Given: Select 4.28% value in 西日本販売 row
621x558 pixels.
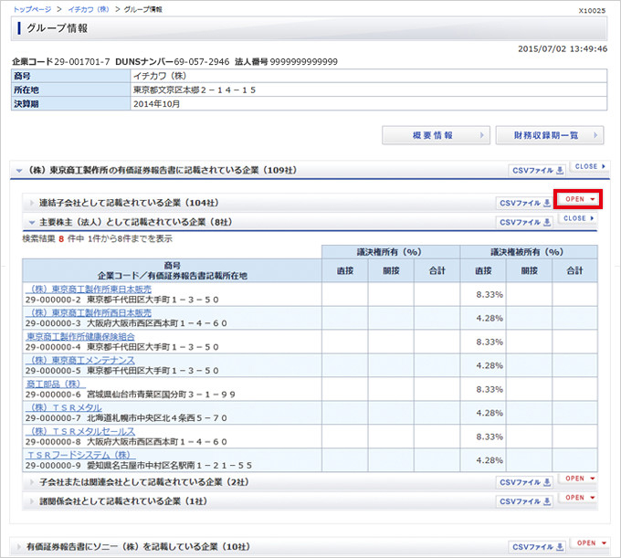Looking at the screenshot, I should click(489, 319).
